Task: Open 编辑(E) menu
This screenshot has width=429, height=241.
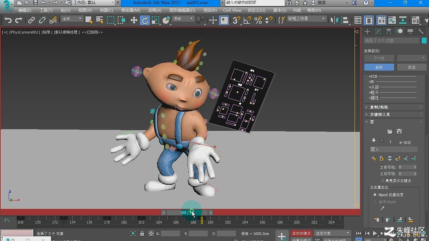Action: pyautogui.click(x=25, y=10)
